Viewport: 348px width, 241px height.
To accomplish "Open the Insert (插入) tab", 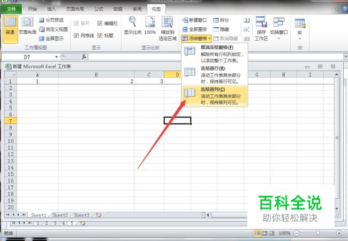I will click(51, 9).
